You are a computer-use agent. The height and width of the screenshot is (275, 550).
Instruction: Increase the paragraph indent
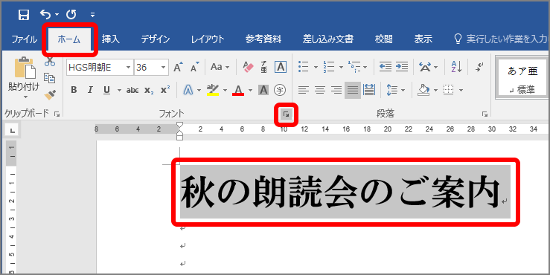(x=402, y=67)
